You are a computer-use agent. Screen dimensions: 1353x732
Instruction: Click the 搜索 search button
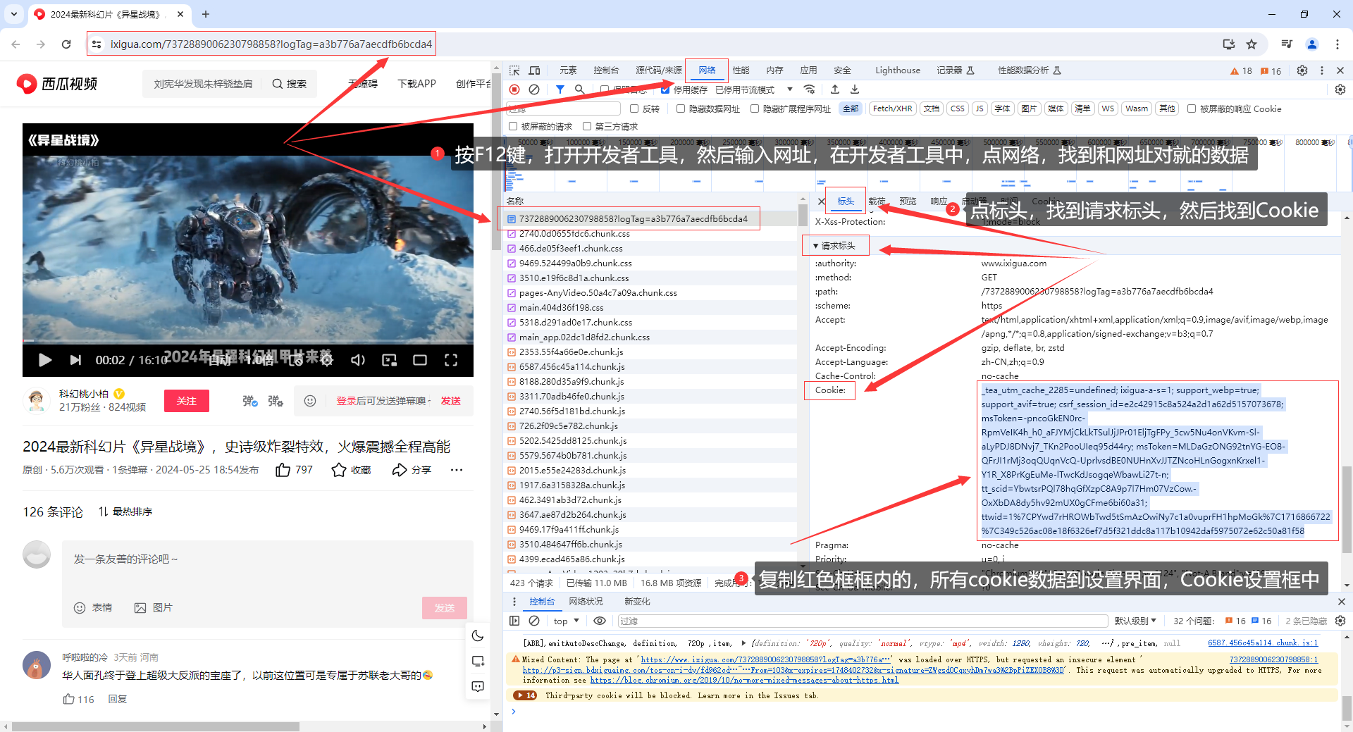290,84
